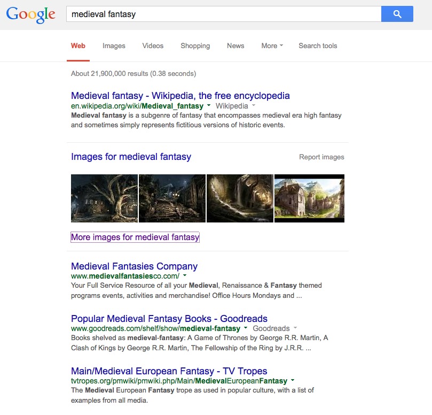Open the Wikipedia Medieval fantasy result title

coord(180,96)
